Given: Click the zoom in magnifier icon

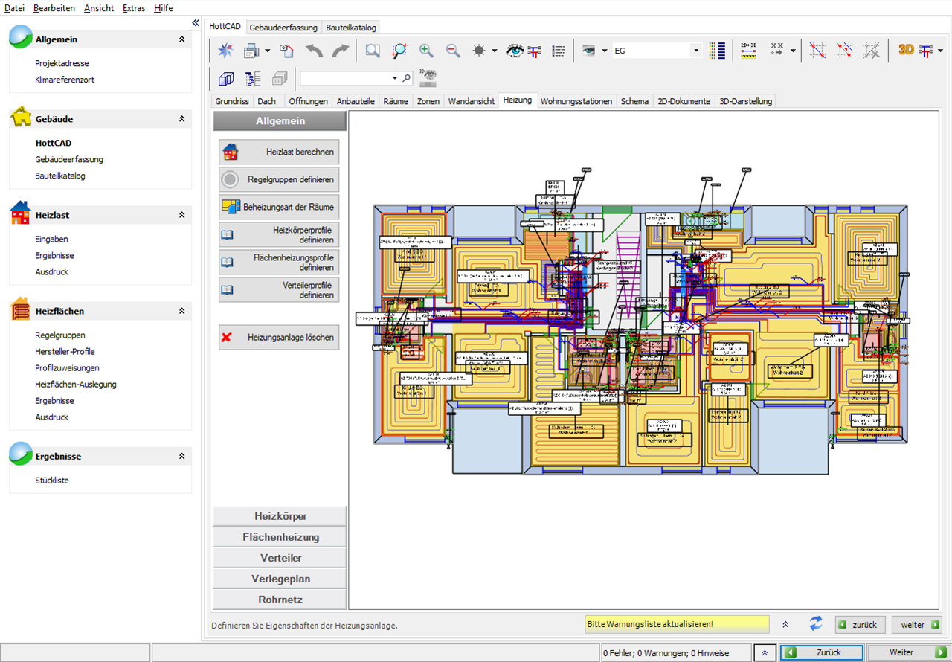Looking at the screenshot, I should [x=426, y=51].
